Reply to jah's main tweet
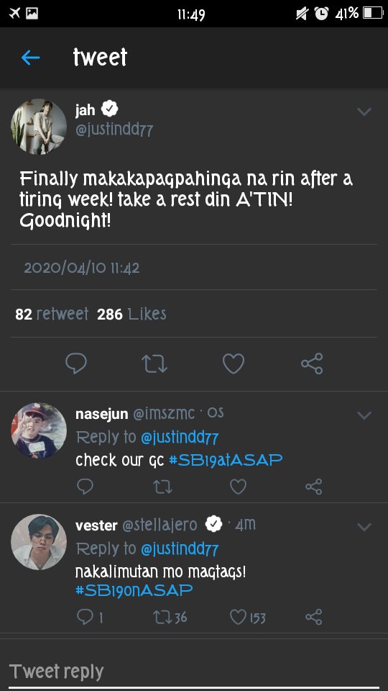388x691 pixels. (76, 363)
